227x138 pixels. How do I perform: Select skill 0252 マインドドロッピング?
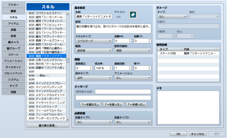click(x=46, y=91)
